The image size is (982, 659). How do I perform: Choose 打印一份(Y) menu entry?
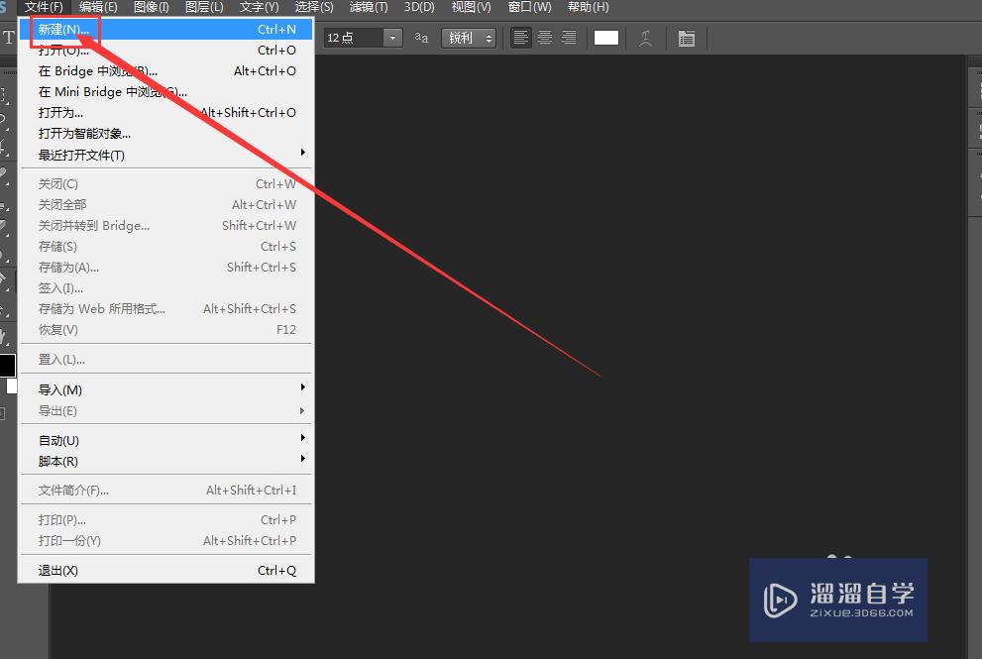tap(165, 541)
